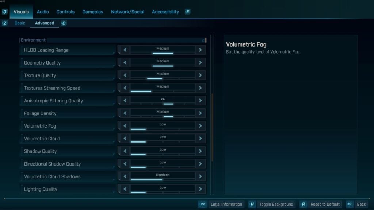
Task: Click the Legal Information button
Action: pos(226,204)
